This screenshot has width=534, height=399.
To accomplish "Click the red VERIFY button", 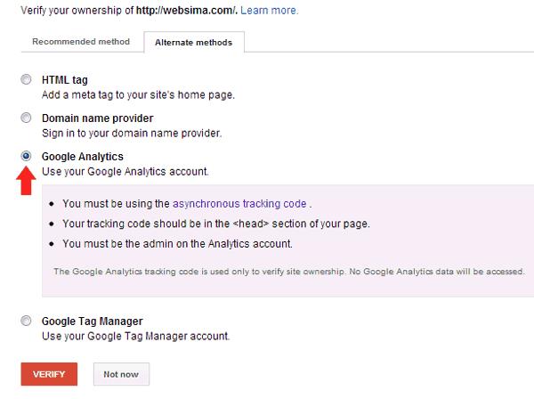I will (49, 374).
